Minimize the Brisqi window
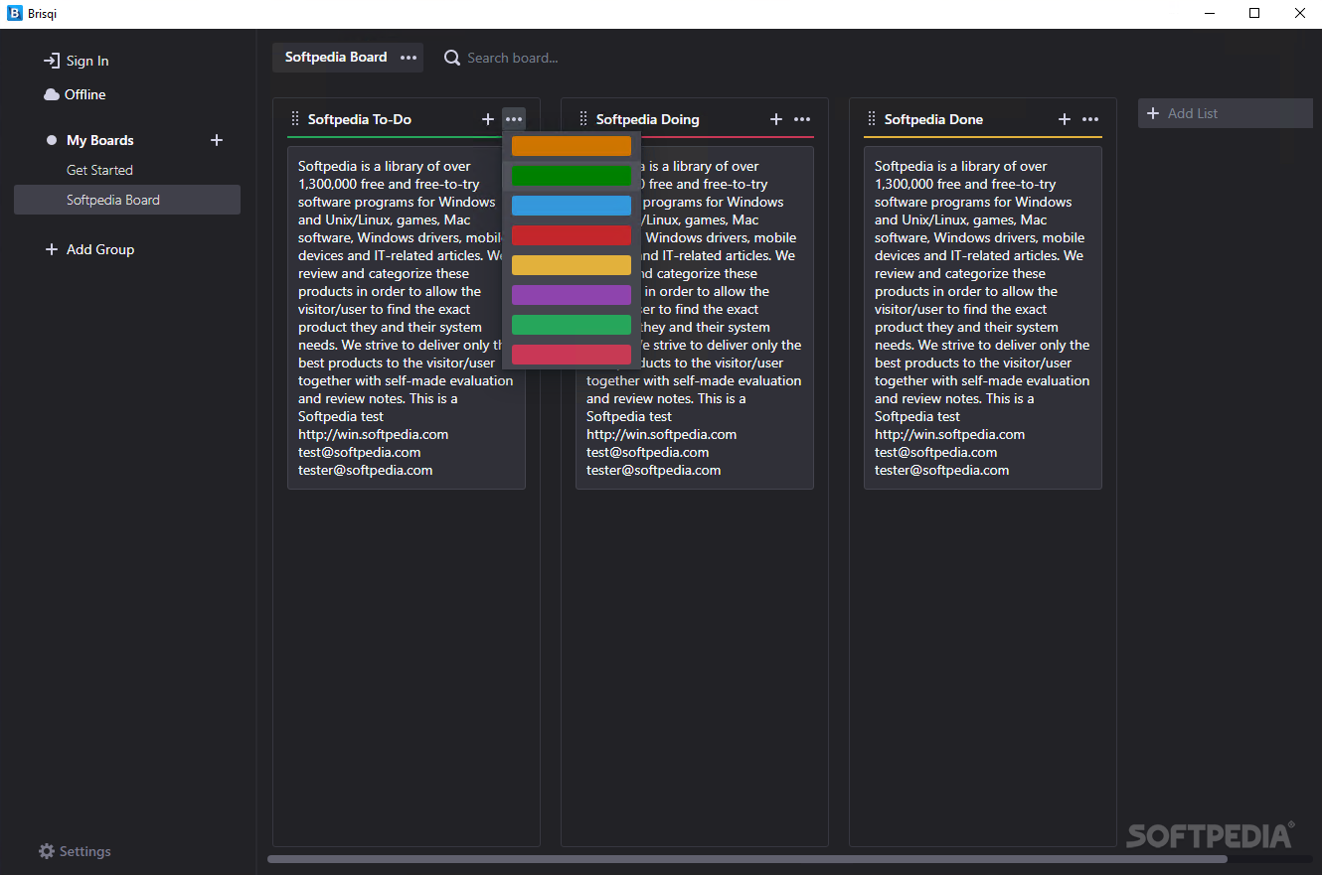The image size is (1322, 875). 1211,14
